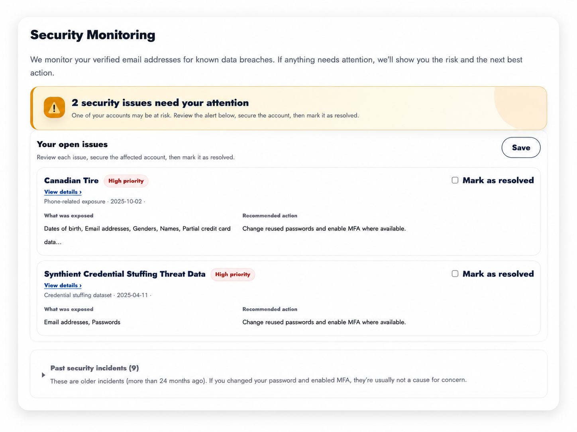
Task: Click the '2 security issues need your attention' banner
Action: 288,108
